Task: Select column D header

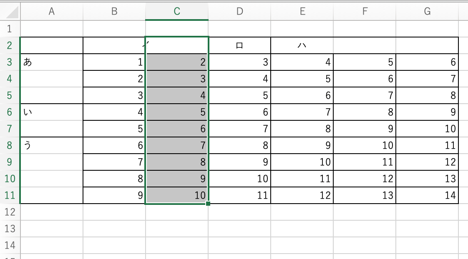Action: click(239, 12)
